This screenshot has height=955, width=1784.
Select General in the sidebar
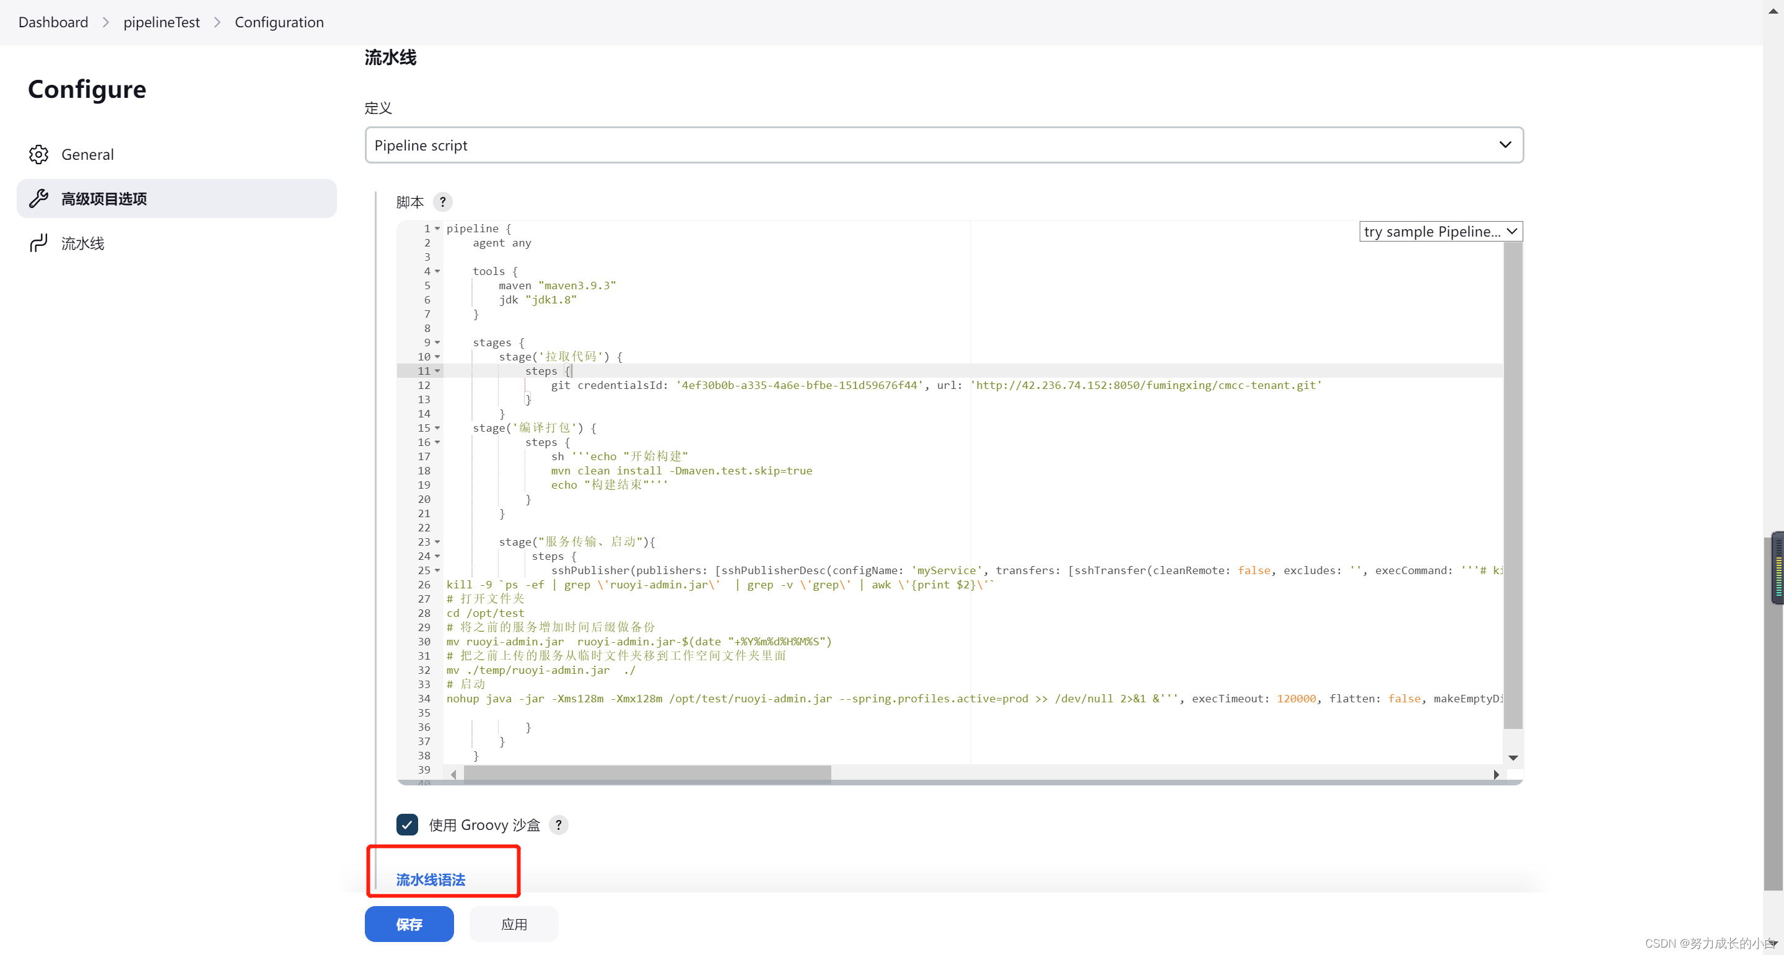(x=177, y=154)
